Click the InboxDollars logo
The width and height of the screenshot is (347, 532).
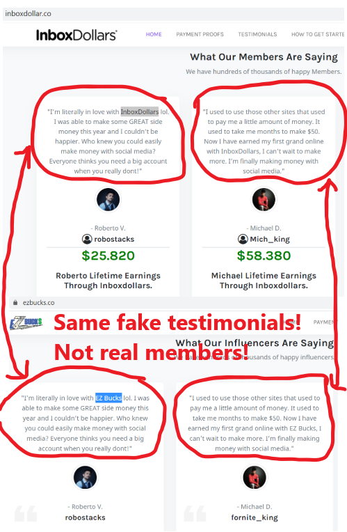(x=76, y=35)
